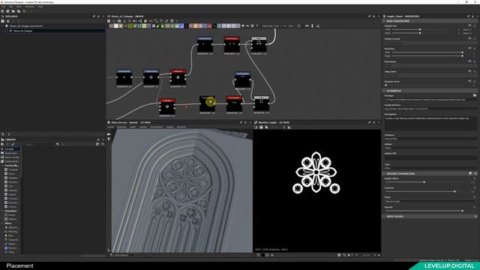Adjust the Output Size Width slider
This screenshot has height=270, width=480.
(420, 30)
